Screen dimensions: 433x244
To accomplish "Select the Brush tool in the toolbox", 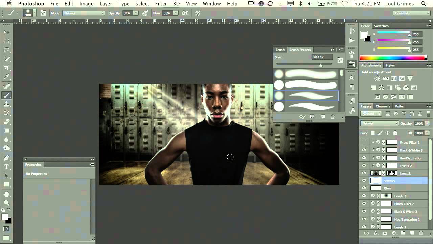I will 6,95.
